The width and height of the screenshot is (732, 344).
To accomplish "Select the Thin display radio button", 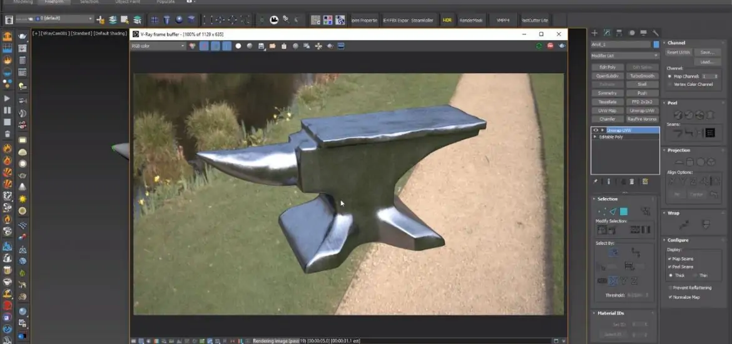I will pos(695,275).
